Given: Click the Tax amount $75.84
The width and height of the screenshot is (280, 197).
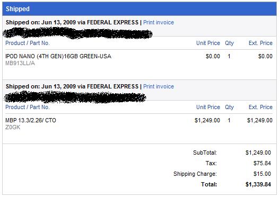Looking at the screenshot, I should pos(262,163).
